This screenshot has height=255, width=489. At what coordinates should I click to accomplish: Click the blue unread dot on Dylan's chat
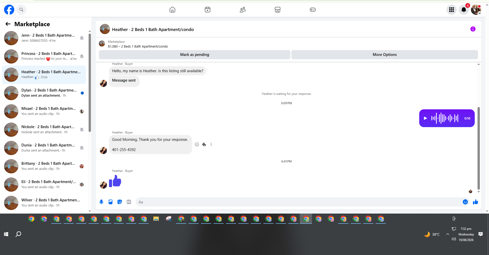[x=82, y=93]
